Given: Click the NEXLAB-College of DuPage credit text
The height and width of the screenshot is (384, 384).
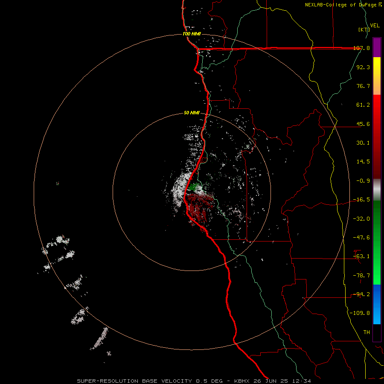Looking at the screenshot, I should [x=343, y=5].
